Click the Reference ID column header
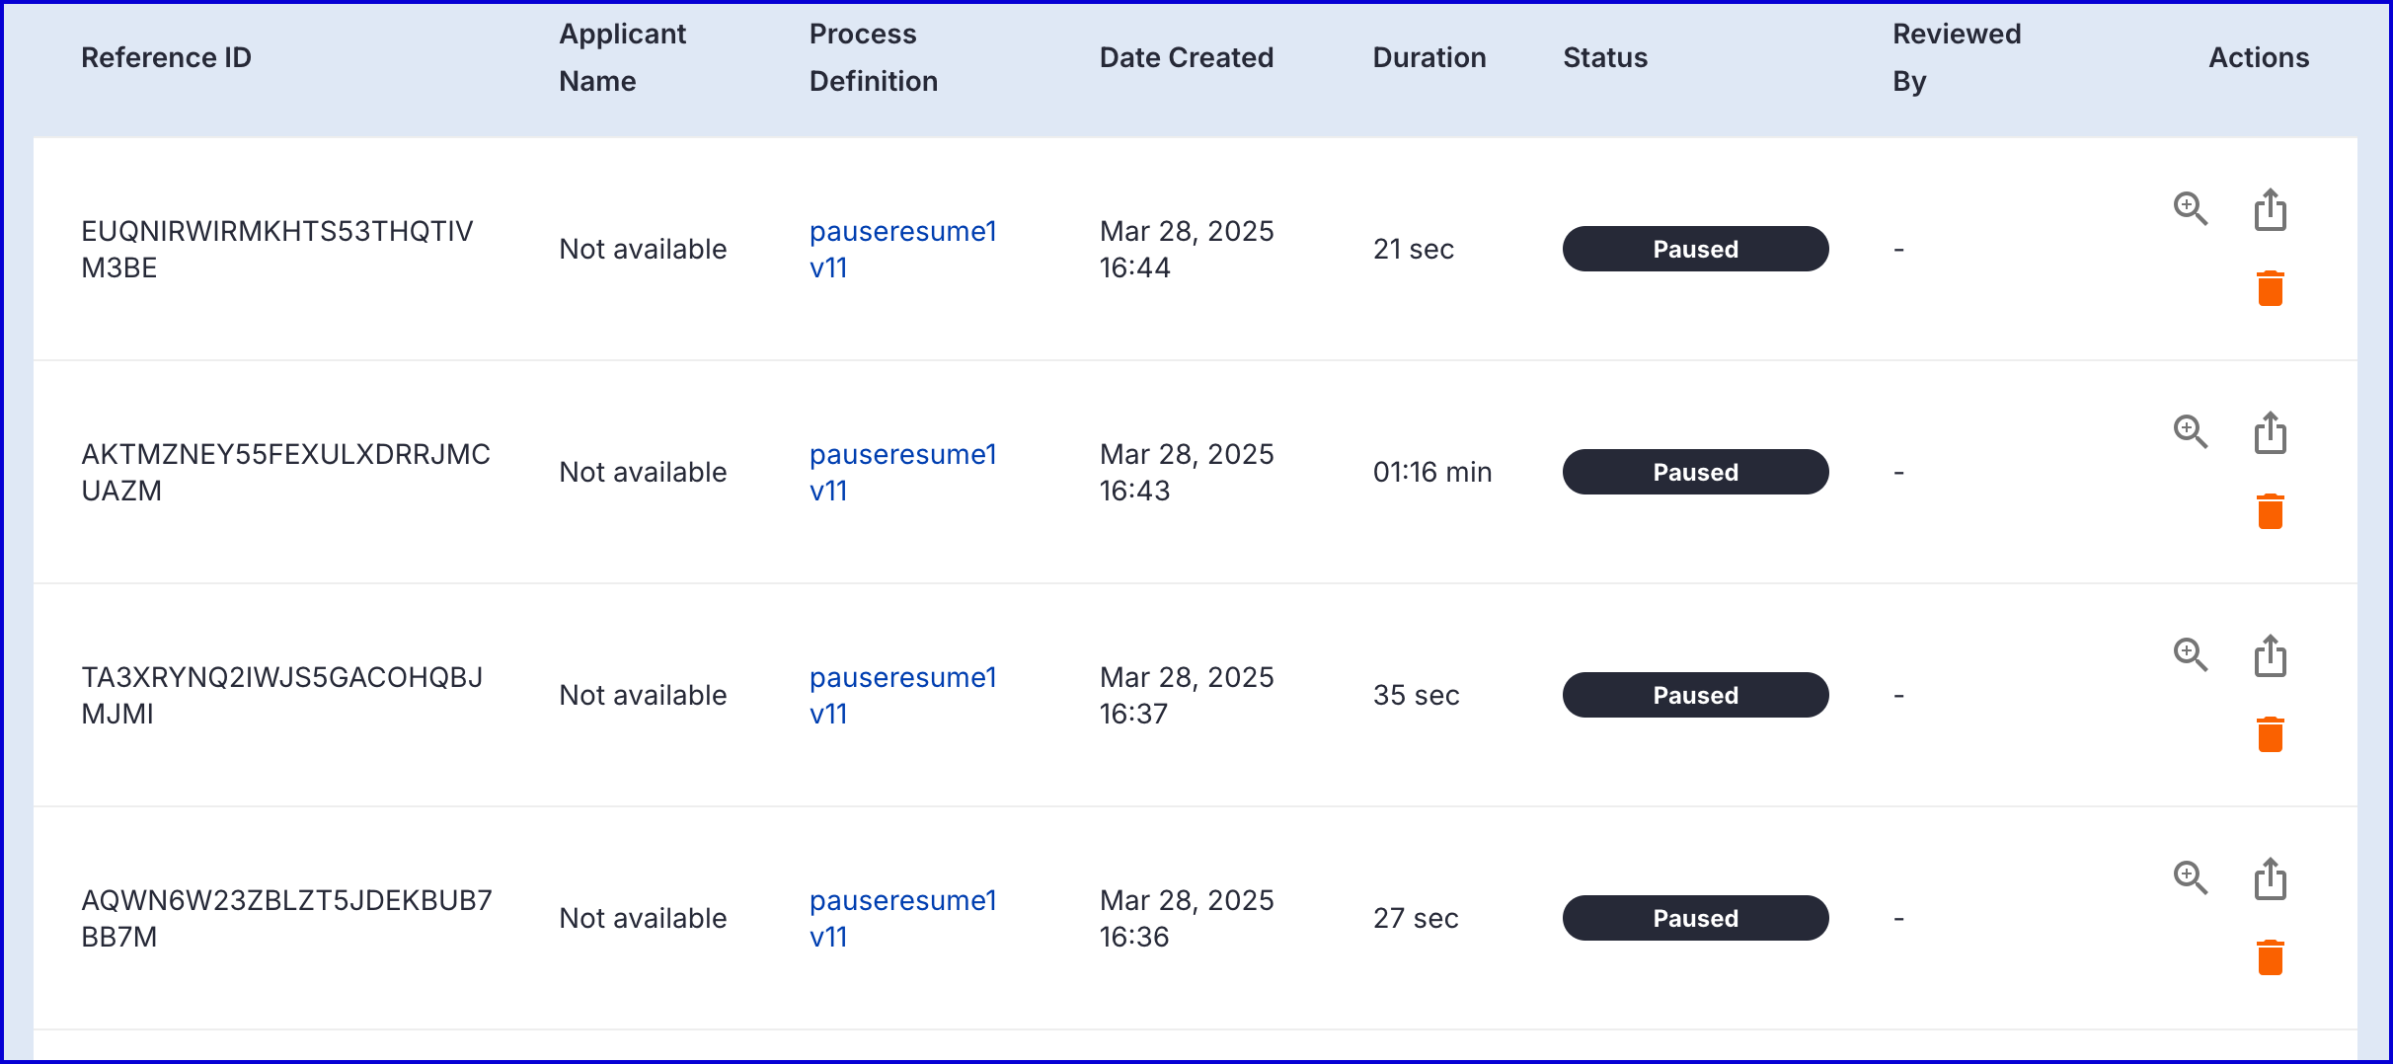 [166, 57]
